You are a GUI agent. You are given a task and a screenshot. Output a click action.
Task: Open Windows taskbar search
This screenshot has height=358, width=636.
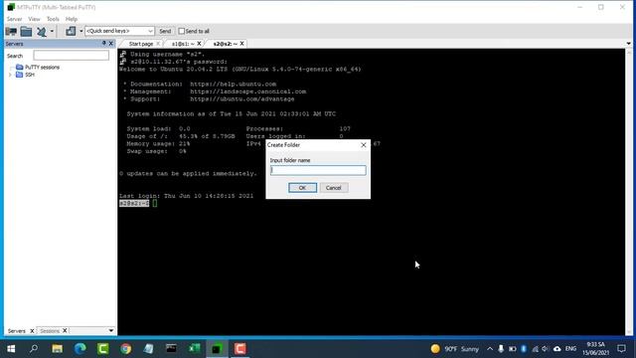[x=34, y=349]
